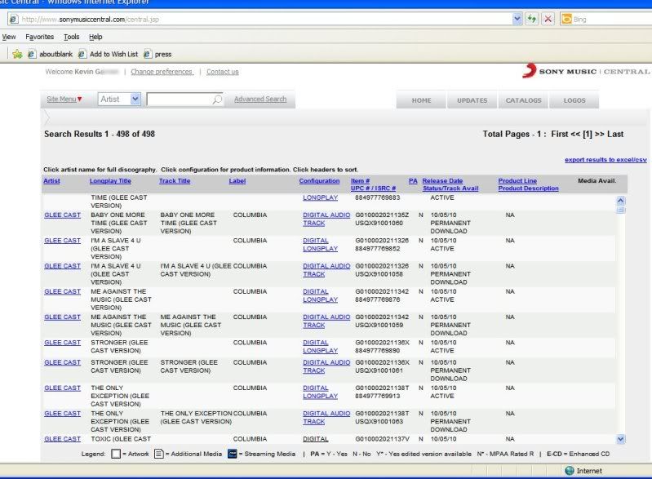The width and height of the screenshot is (652, 479).
Task: Click the page icon beside the URL
Action: (14, 19)
